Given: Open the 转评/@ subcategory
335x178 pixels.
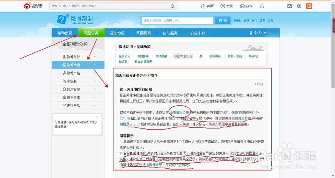Looking at the screenshot, I should click(254, 56).
